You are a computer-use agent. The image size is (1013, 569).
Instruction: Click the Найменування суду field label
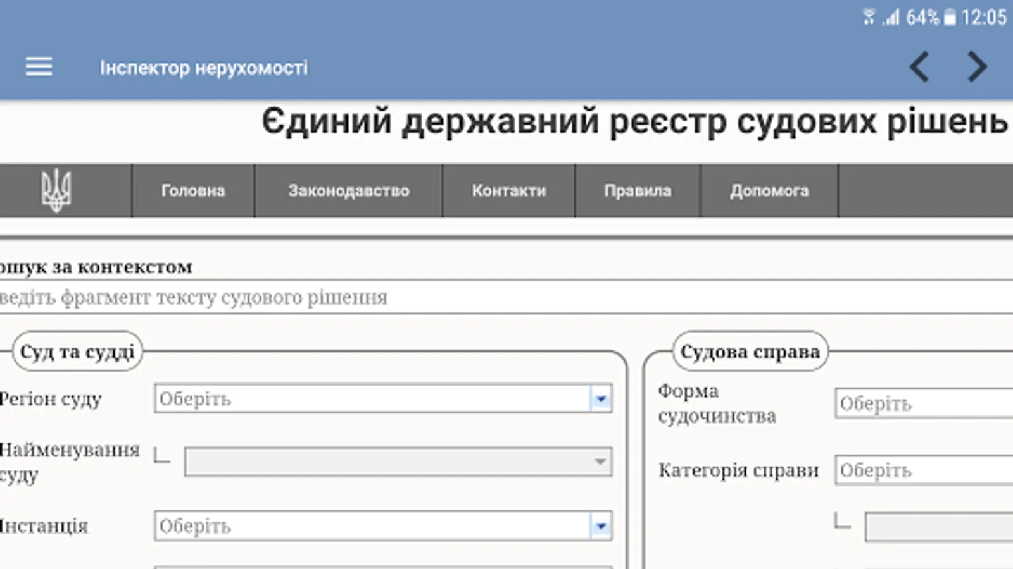click(x=70, y=462)
